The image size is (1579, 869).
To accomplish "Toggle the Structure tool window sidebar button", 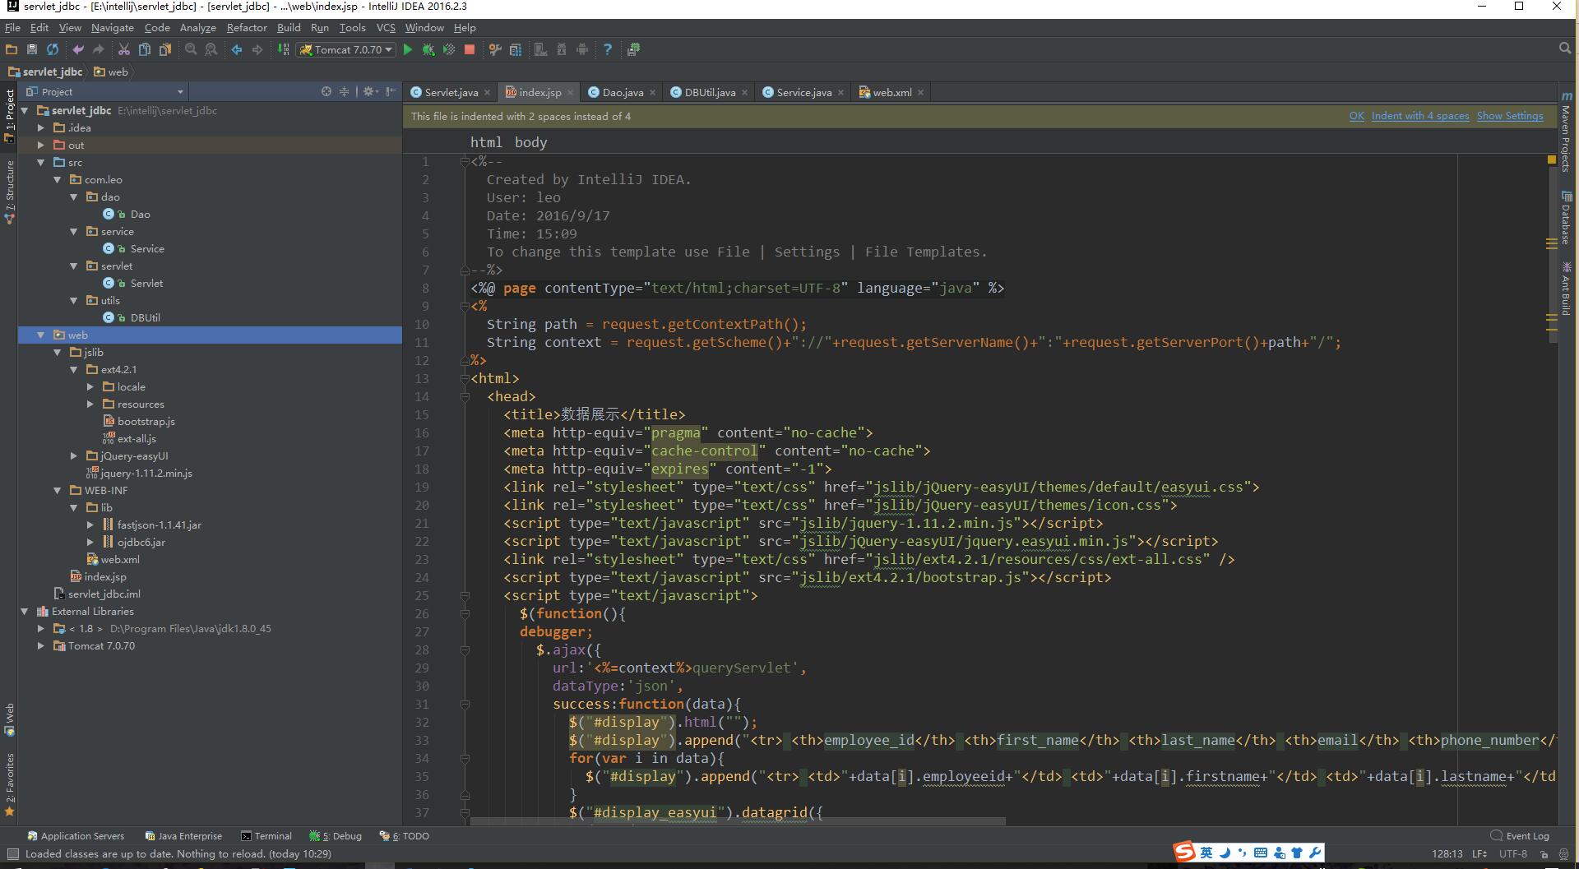I will [x=10, y=192].
